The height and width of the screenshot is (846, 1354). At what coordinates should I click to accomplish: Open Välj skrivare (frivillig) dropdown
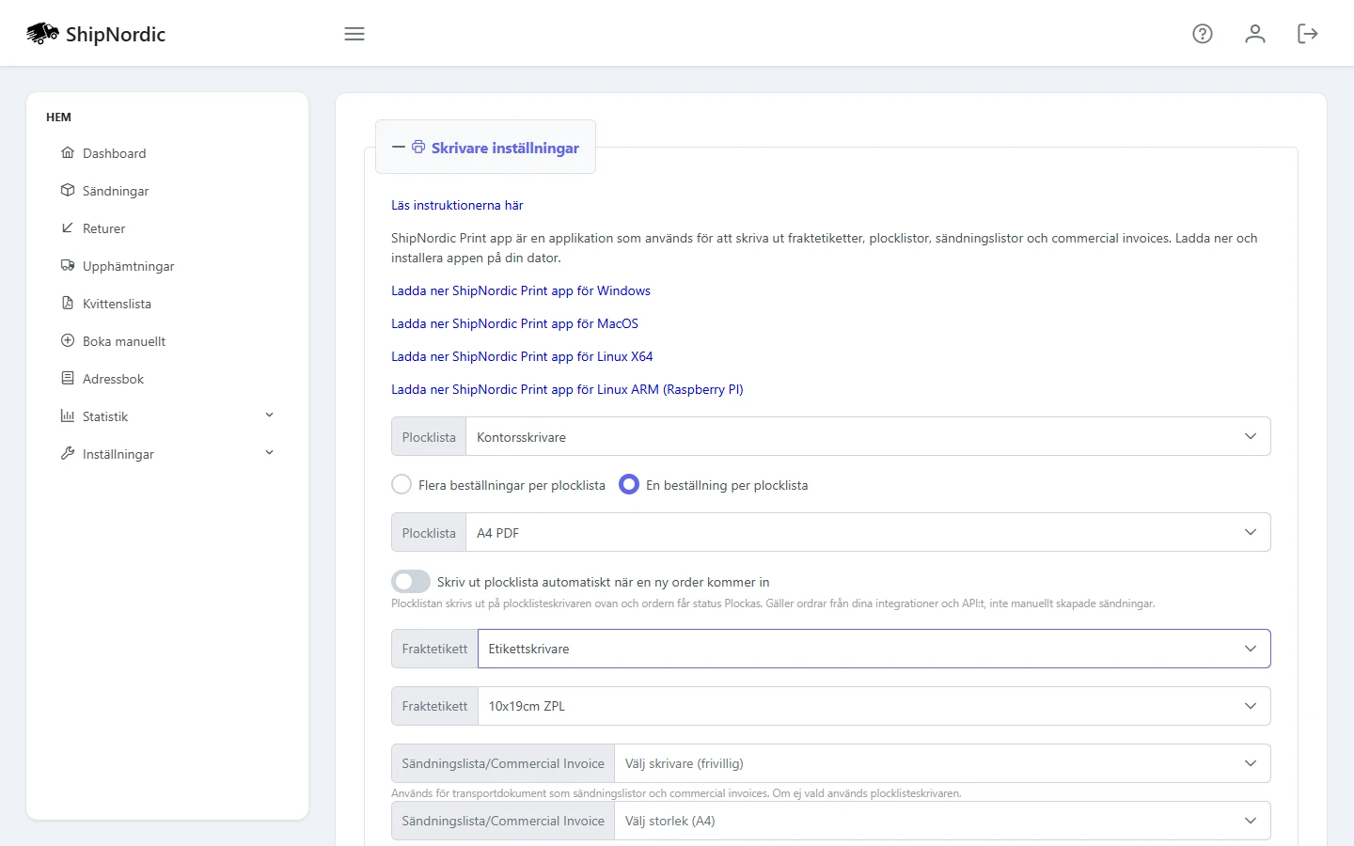[942, 763]
